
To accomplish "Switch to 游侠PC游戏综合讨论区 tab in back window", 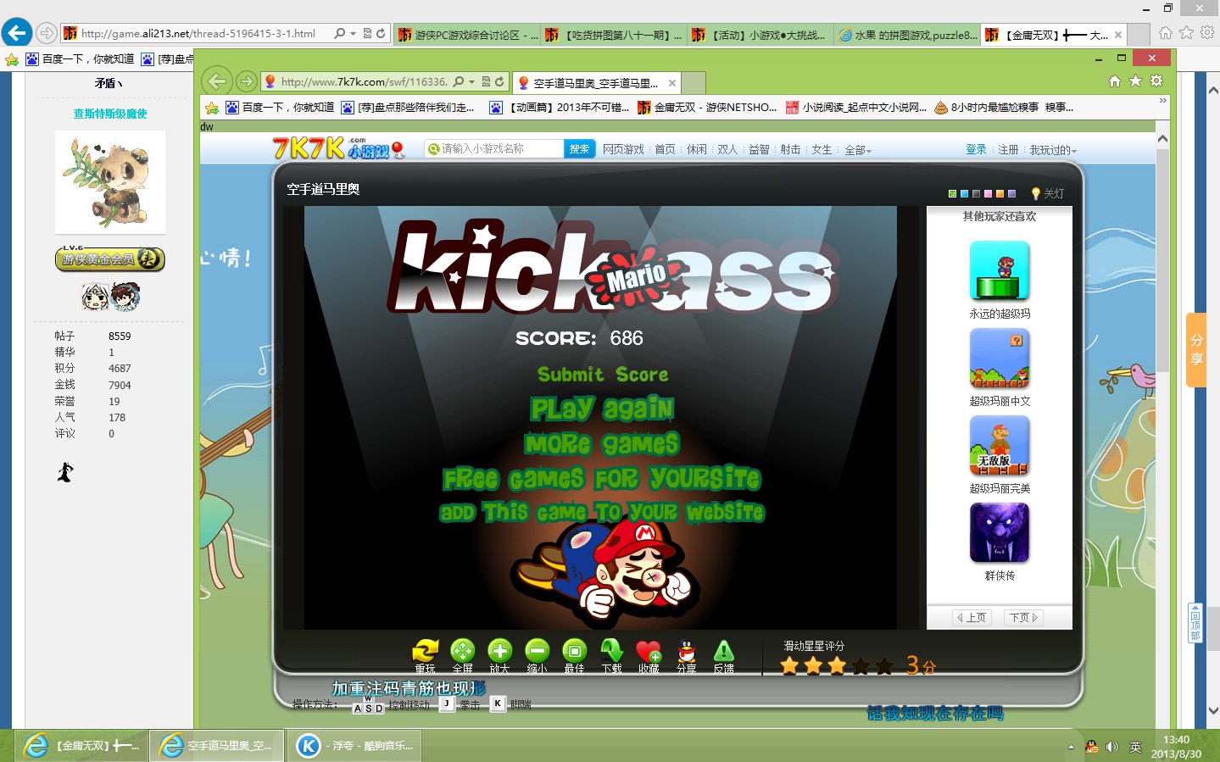I will point(468,35).
